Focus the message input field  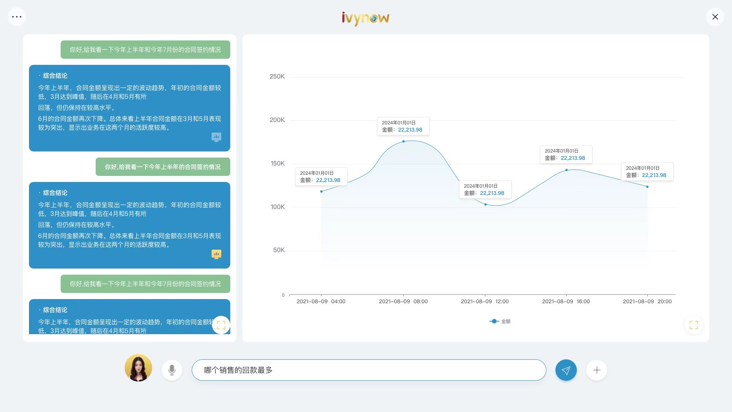click(x=369, y=370)
